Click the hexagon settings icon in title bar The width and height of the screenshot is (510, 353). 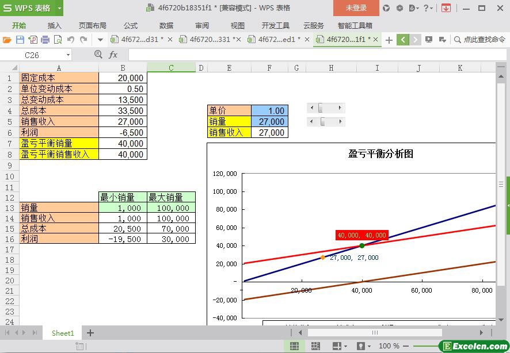tap(399, 8)
